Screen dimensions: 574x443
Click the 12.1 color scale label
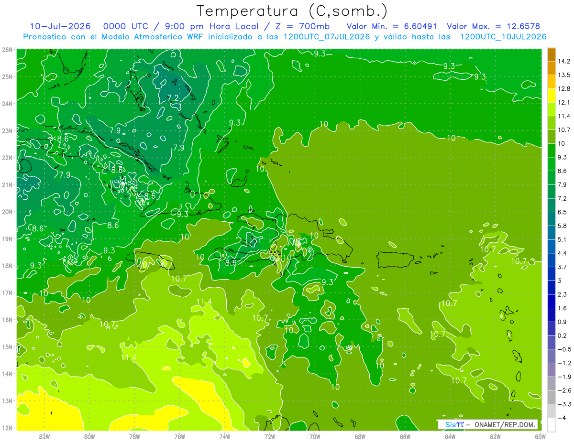pyautogui.click(x=565, y=102)
